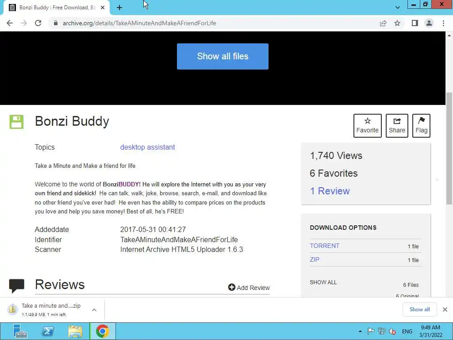Open the Chrome three-dot menu

pos(443,23)
